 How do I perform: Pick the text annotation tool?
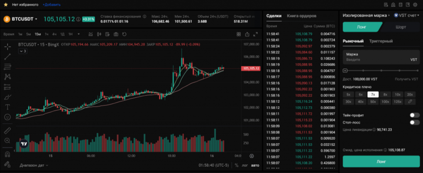[x=7, y=107]
